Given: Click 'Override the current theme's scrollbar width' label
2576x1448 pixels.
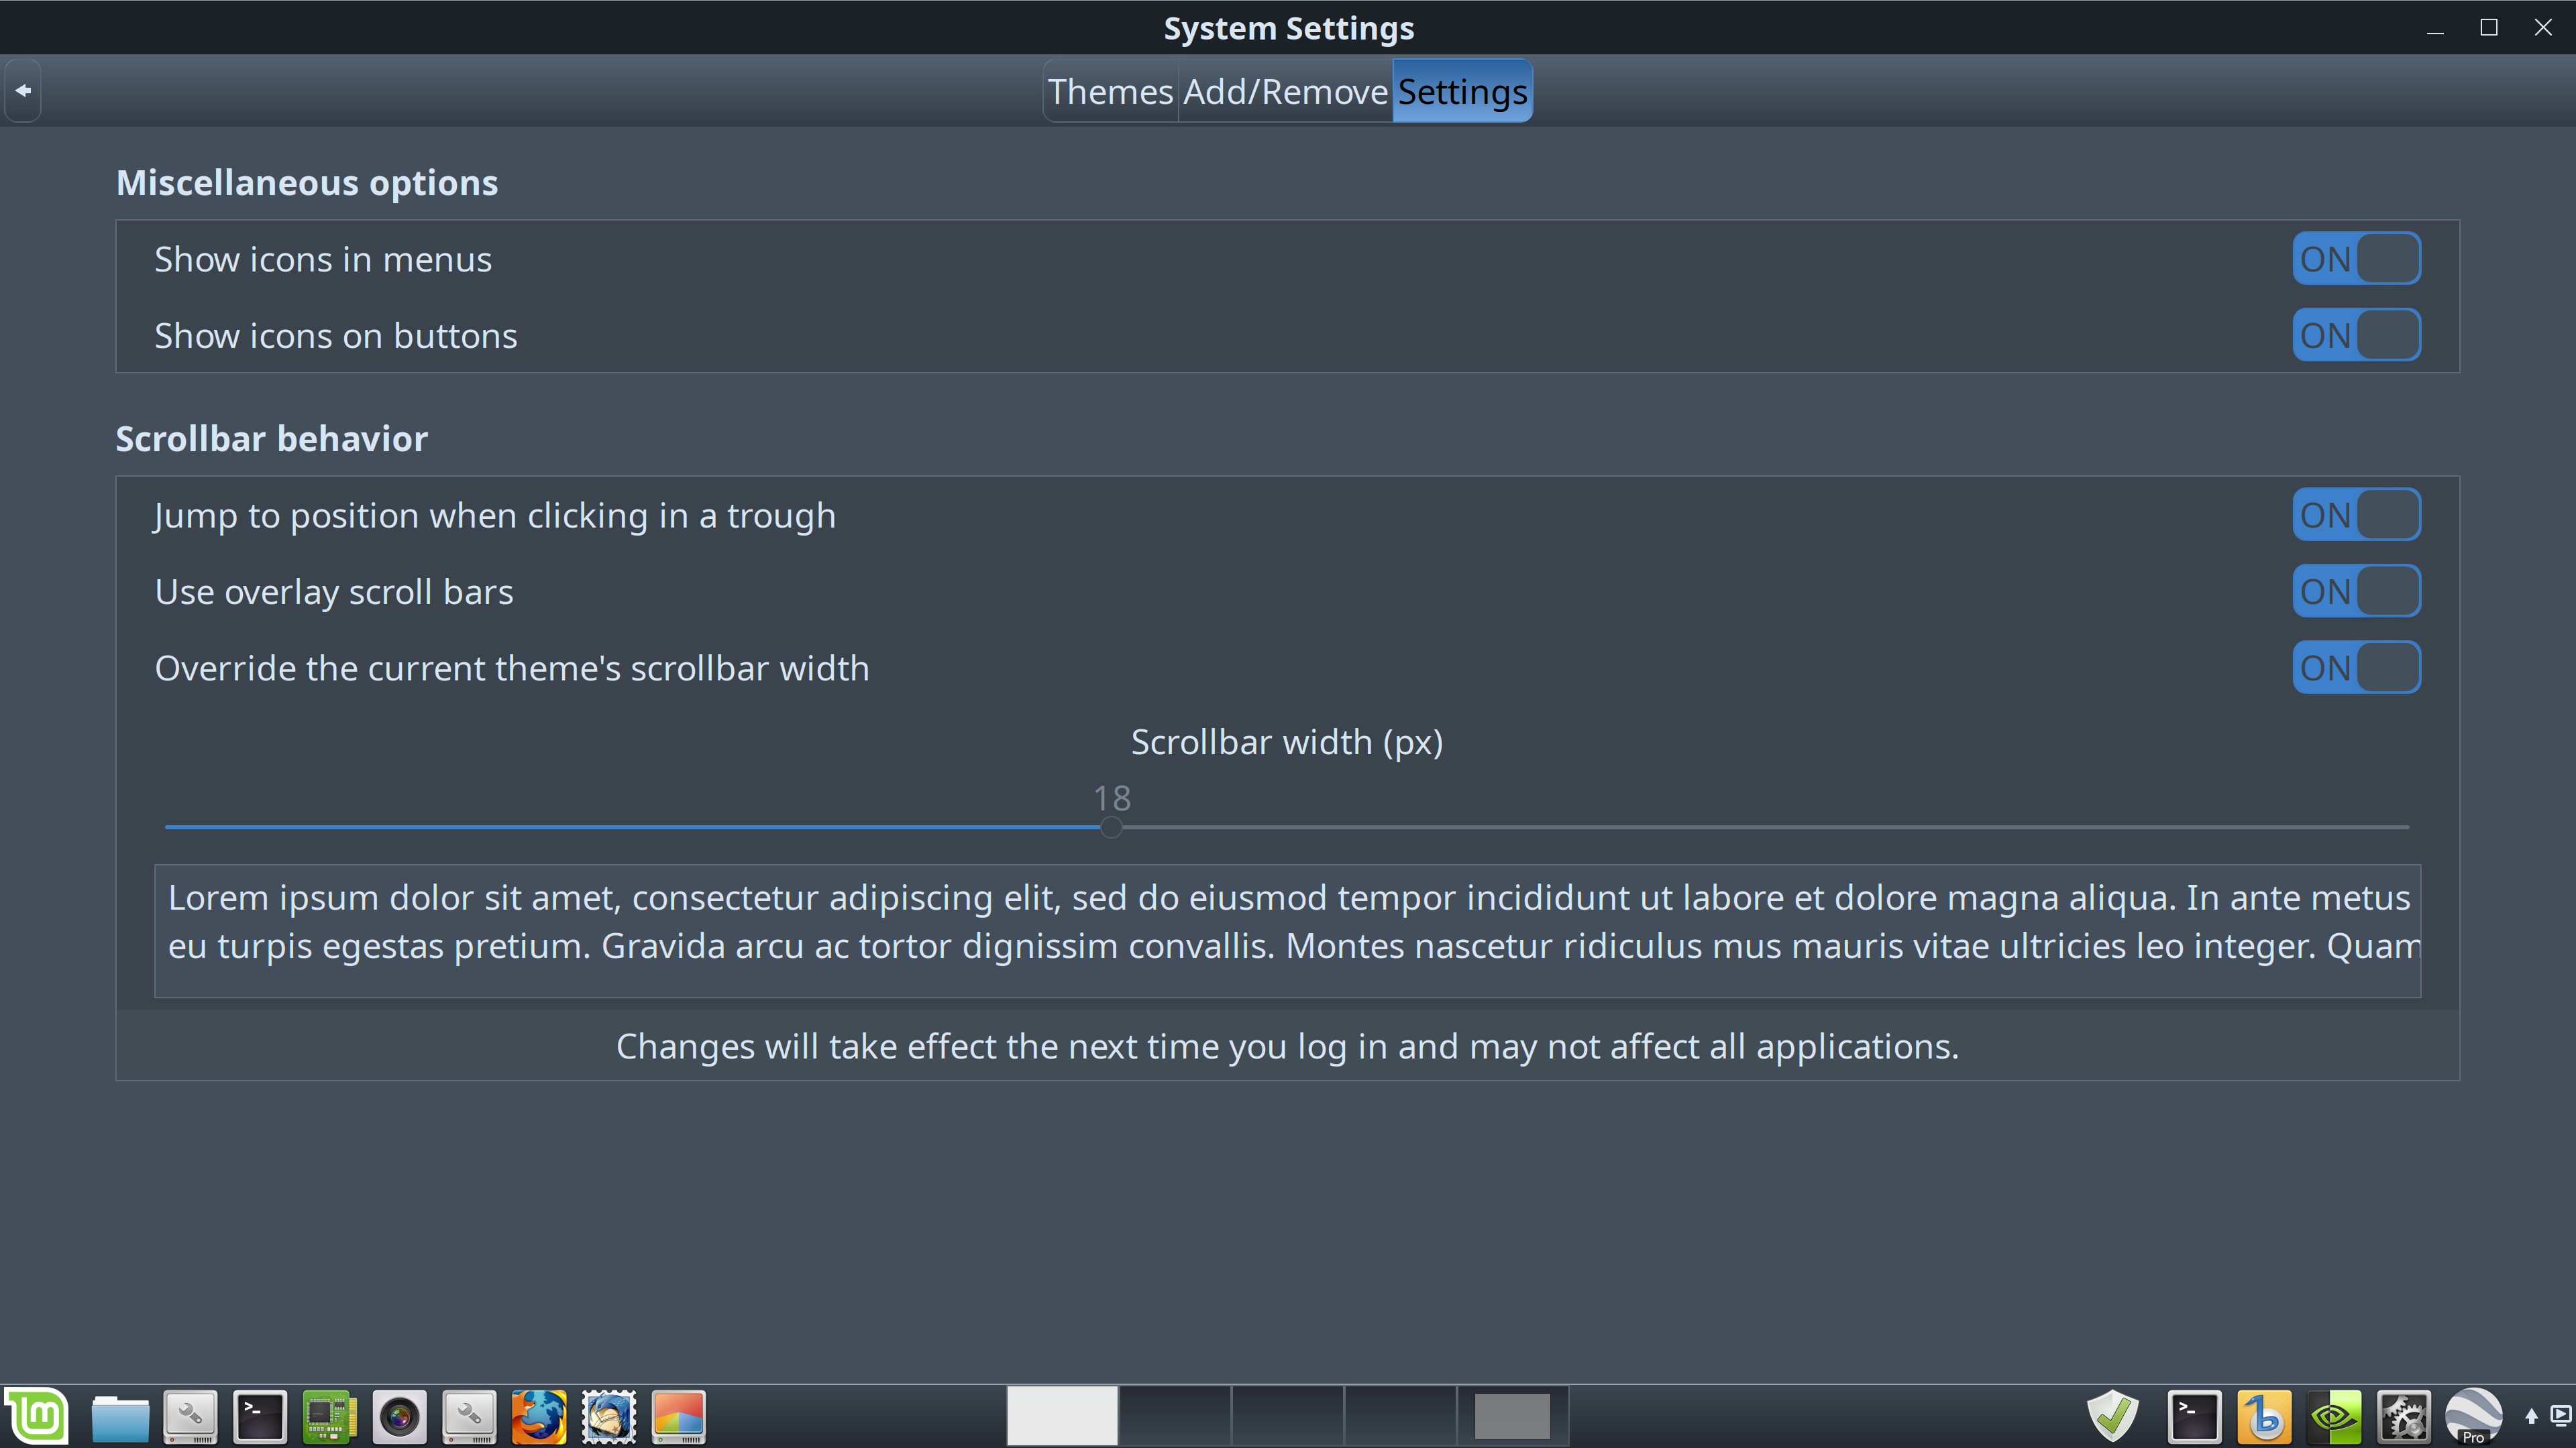Looking at the screenshot, I should coord(512,668).
